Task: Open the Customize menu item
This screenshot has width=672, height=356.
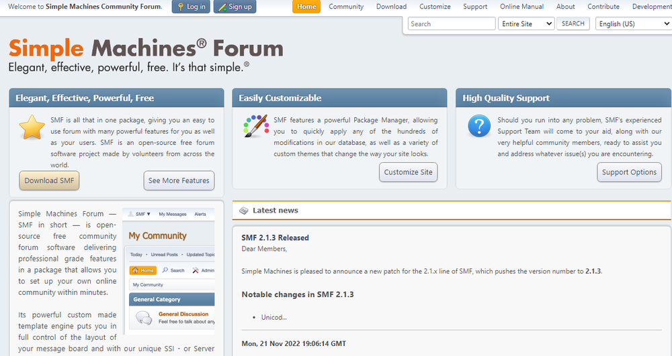Action: 435,7
